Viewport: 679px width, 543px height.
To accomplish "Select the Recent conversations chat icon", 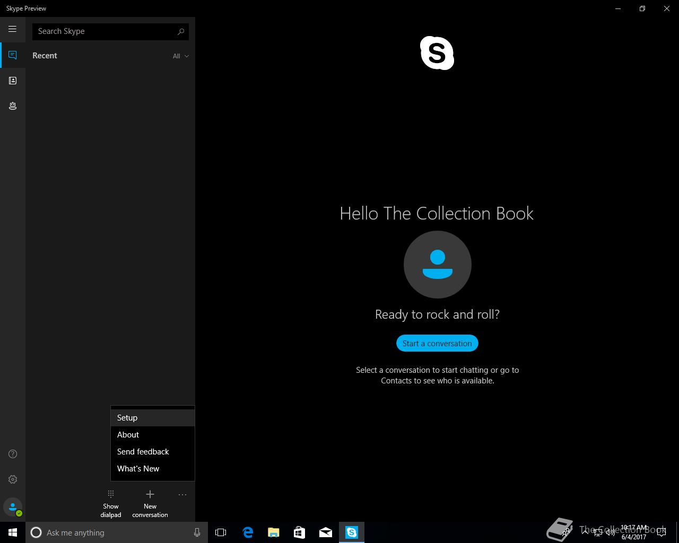I will pyautogui.click(x=13, y=55).
